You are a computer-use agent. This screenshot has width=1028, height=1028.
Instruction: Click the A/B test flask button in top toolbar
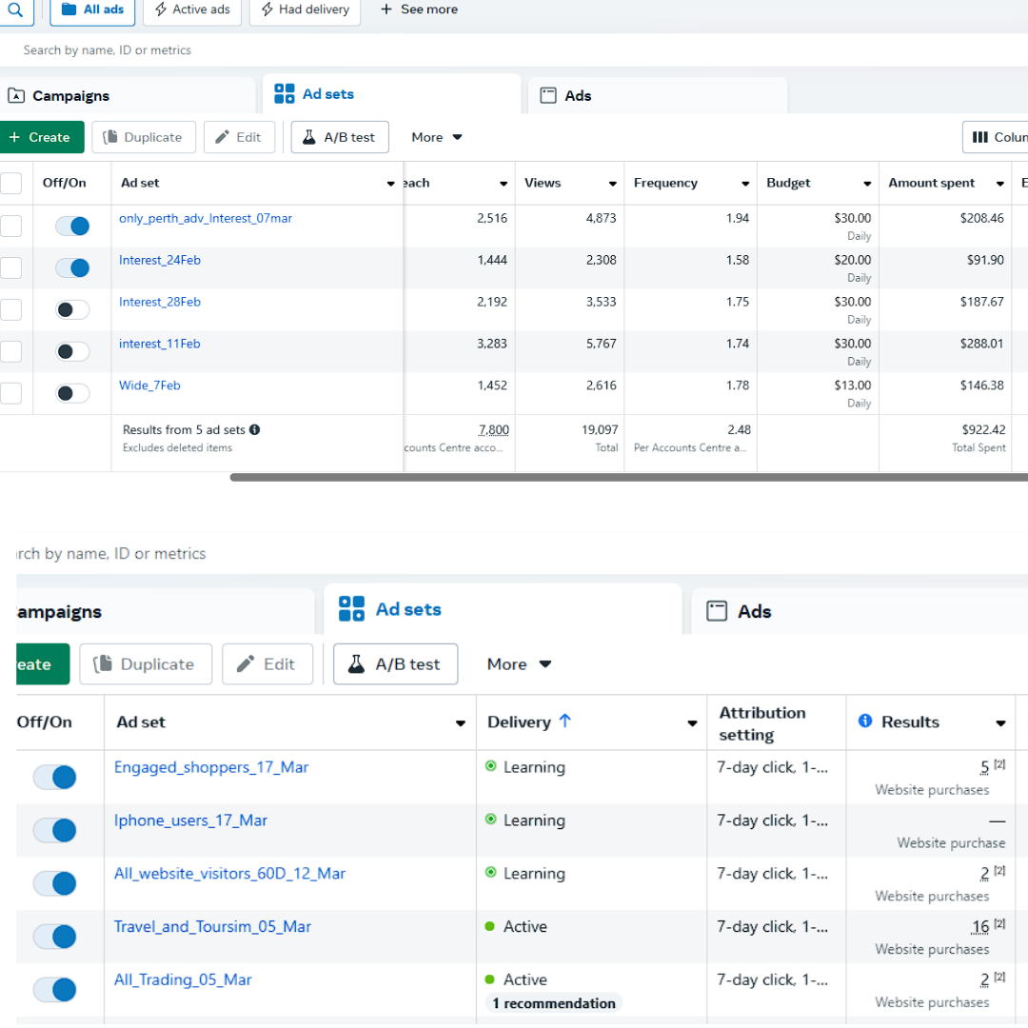click(341, 137)
